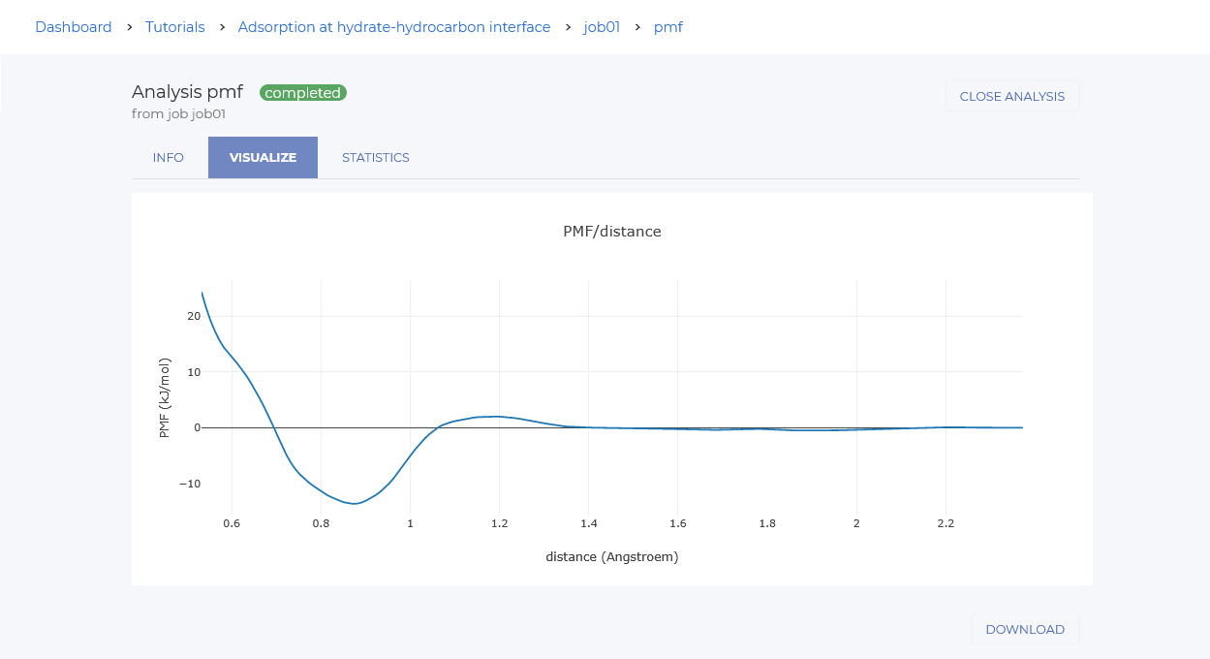Switch to the INFO tab
The height and width of the screenshot is (659, 1210).
[169, 158]
